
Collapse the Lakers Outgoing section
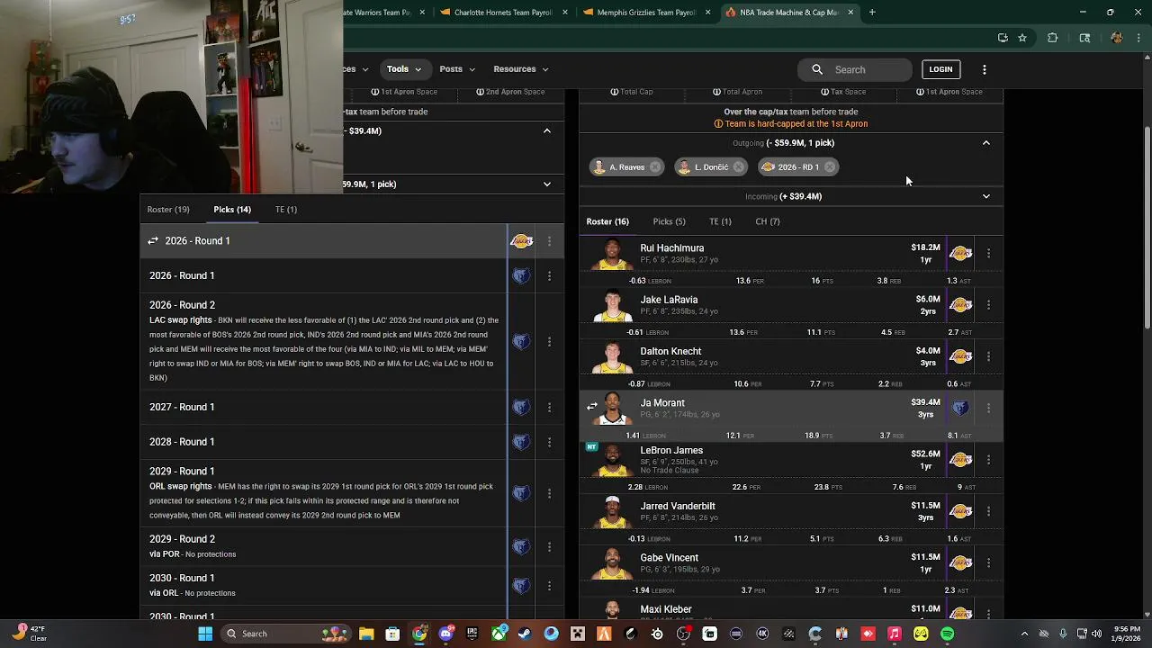[x=986, y=143]
